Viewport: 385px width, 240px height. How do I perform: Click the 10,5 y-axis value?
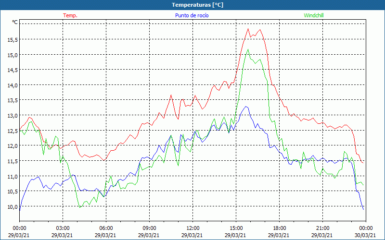(13, 192)
